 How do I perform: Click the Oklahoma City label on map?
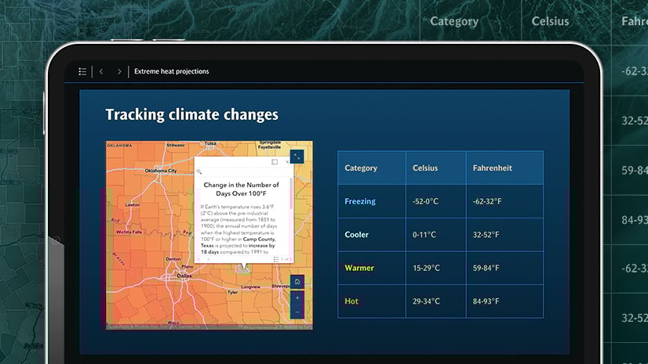160,170
